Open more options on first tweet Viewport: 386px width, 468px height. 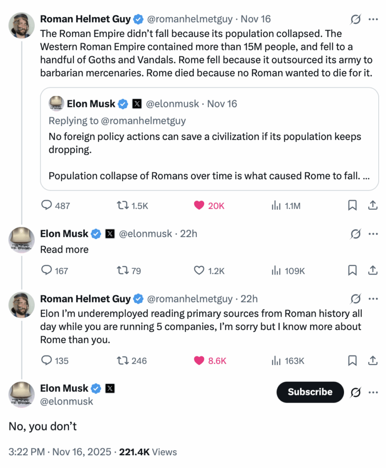point(373,19)
